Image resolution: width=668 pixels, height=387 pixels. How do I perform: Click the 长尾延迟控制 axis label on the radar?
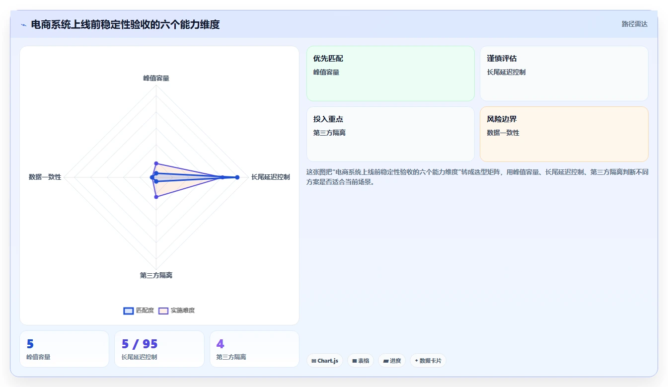tap(270, 177)
